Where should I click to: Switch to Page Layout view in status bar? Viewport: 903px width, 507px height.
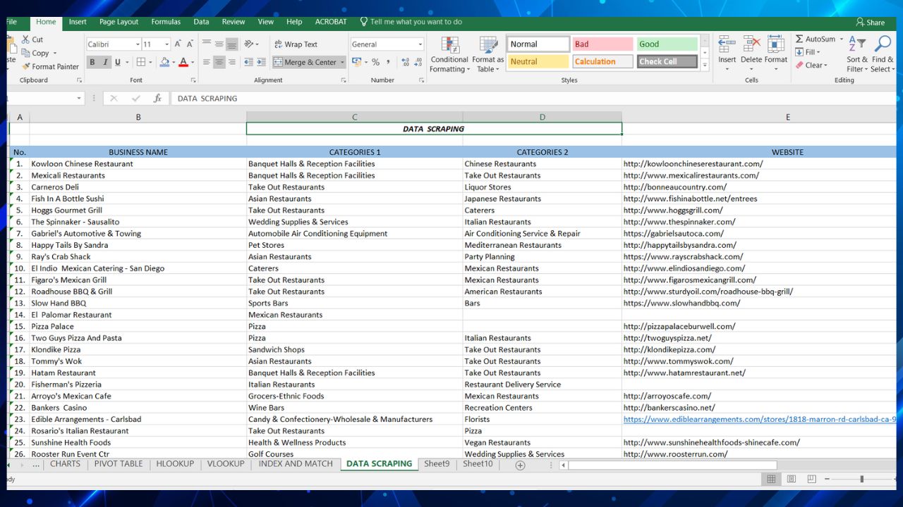(791, 479)
